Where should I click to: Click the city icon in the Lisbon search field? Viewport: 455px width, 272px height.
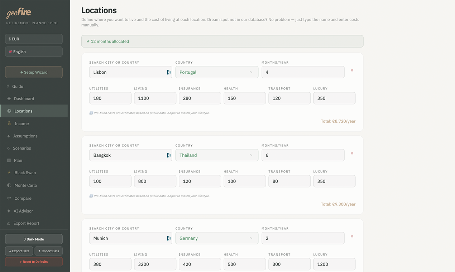(168, 72)
